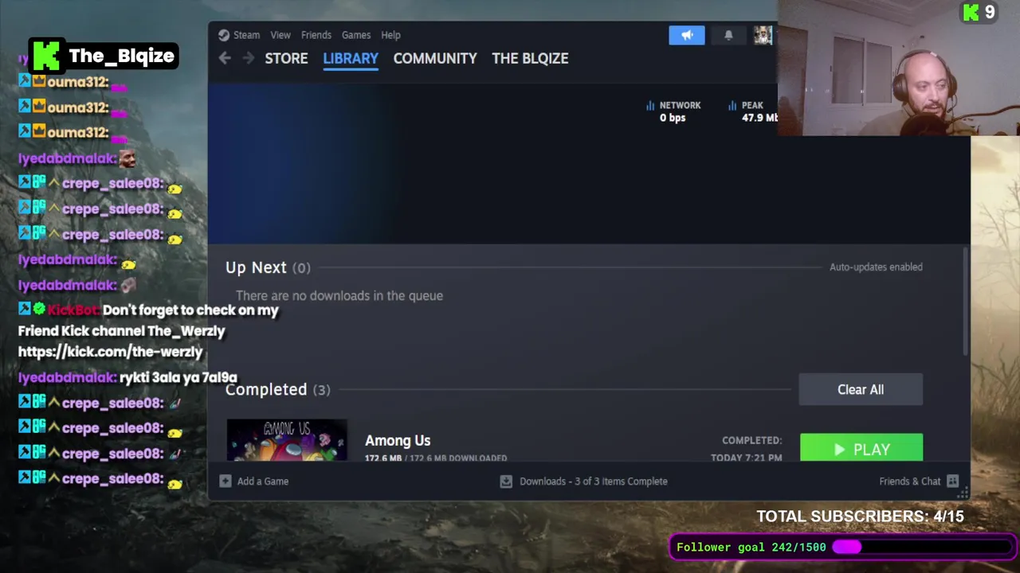Go forward with the right arrow

(x=249, y=58)
